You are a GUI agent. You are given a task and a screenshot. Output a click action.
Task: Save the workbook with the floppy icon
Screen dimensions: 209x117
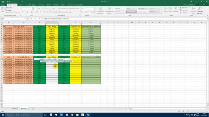(3, 2)
